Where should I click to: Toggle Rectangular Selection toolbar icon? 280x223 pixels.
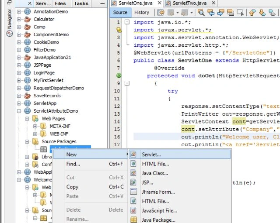point(240,13)
